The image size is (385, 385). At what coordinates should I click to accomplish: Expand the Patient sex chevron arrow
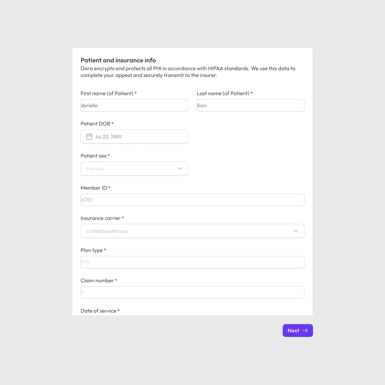[180, 169]
